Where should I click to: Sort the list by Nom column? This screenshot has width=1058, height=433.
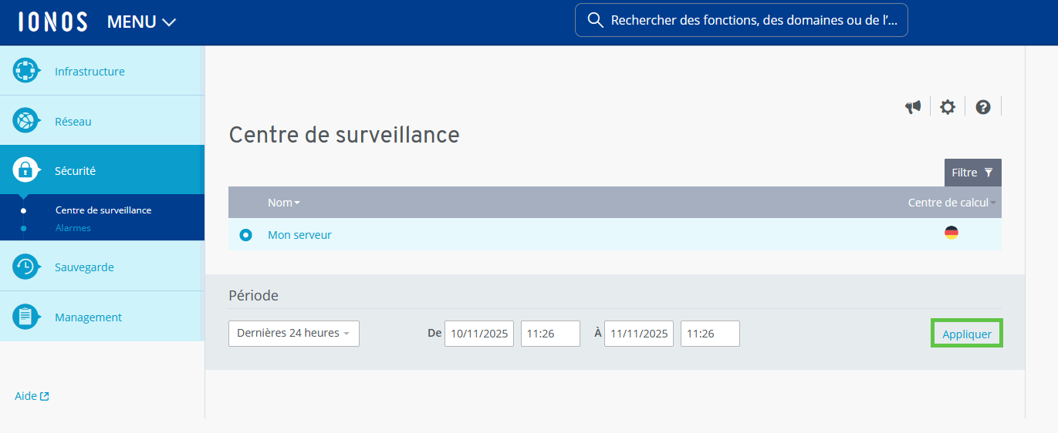click(x=283, y=203)
